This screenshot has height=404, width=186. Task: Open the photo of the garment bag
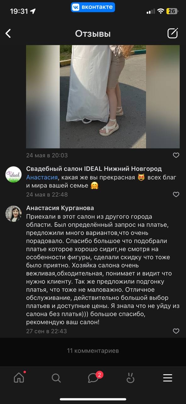click(103, 97)
